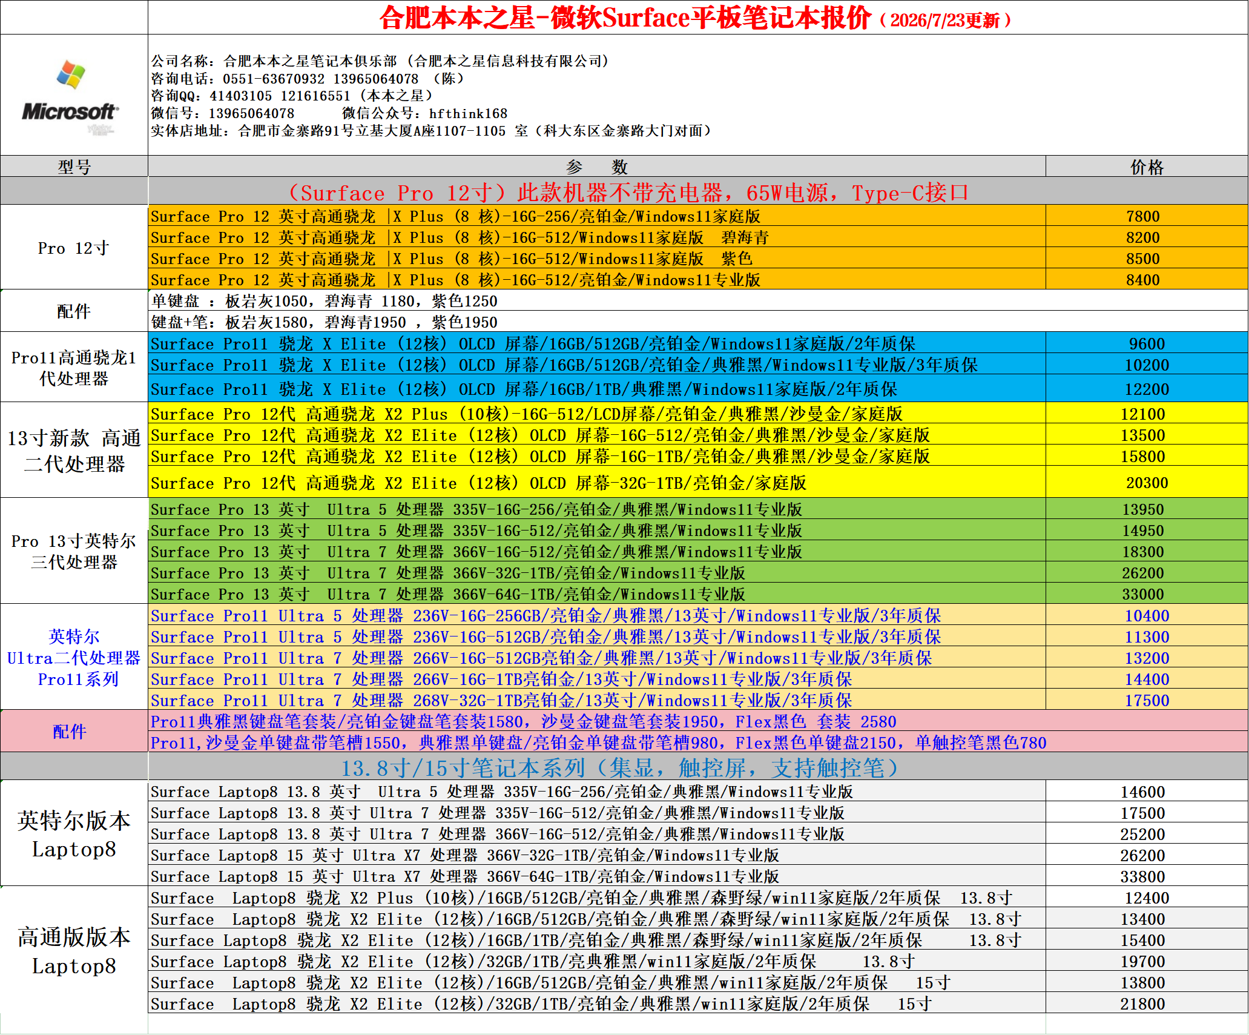Select the title 合肥本本之星-微软Surface平板笔记本报价
1249x1035 pixels.
[625, 18]
